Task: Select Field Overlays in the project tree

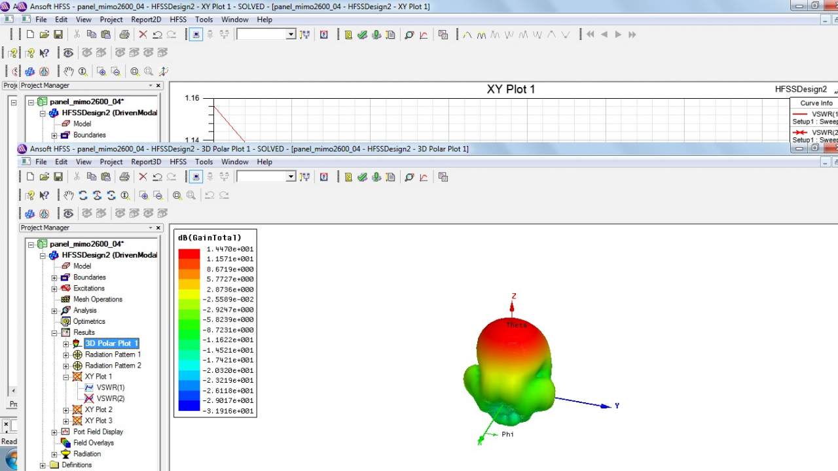Action: [93, 443]
